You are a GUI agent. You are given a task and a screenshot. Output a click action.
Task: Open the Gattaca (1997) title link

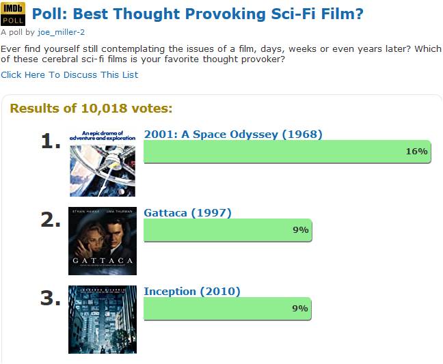click(x=187, y=213)
